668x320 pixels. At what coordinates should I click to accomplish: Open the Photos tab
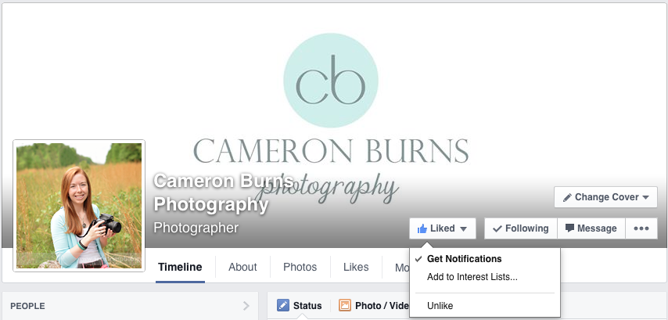300,267
